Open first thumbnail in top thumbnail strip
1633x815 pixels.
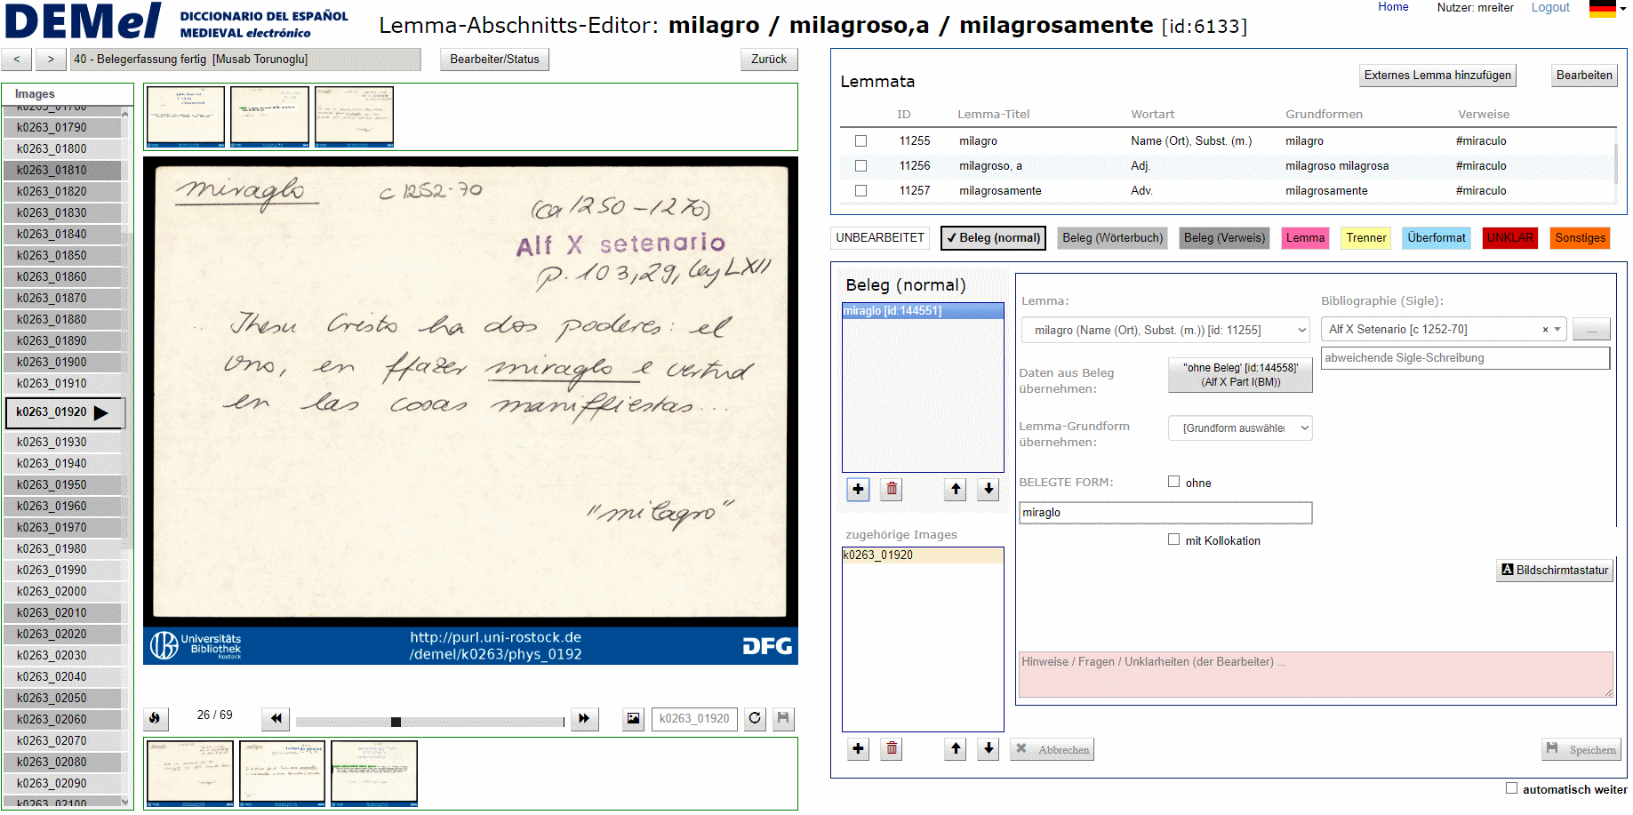(x=185, y=116)
